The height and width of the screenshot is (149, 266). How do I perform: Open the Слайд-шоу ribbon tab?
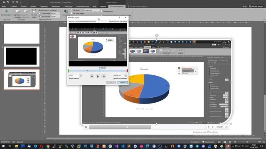[x=68, y=7]
